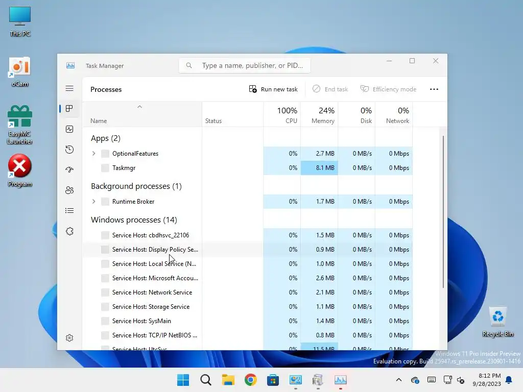Select the Processes page icon in sidebar
The width and height of the screenshot is (523, 392).
[69, 109]
